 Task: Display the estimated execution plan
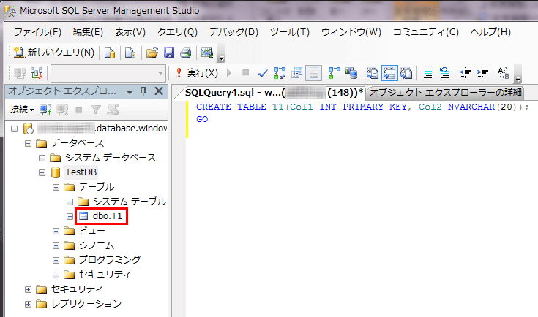280,73
